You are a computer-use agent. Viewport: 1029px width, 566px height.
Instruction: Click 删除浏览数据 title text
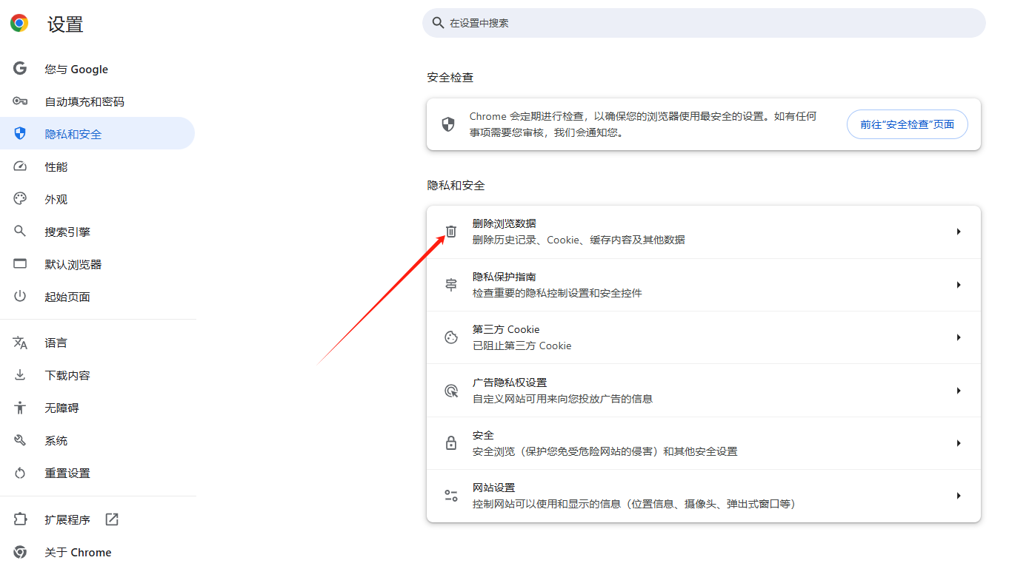504,223
